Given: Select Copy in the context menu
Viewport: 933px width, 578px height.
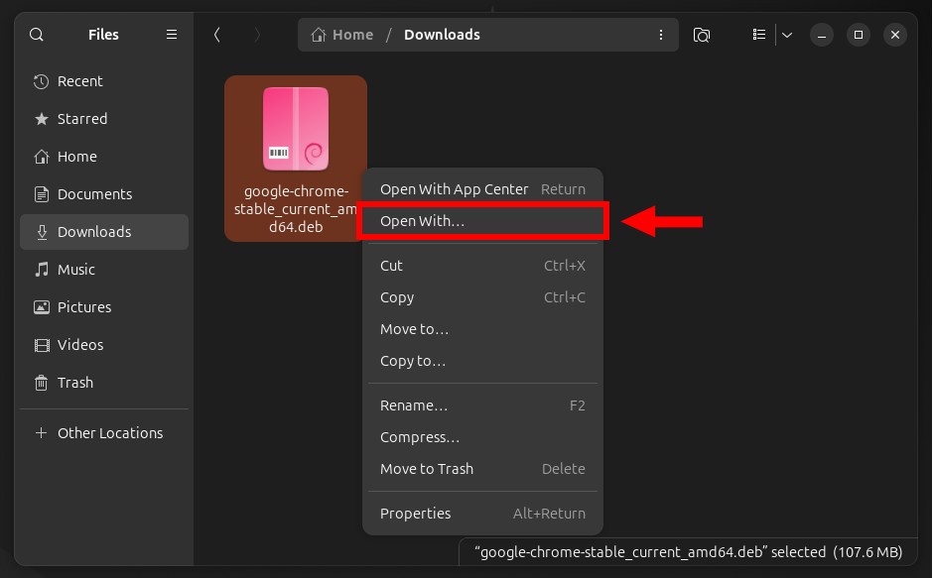Looking at the screenshot, I should tap(482, 297).
